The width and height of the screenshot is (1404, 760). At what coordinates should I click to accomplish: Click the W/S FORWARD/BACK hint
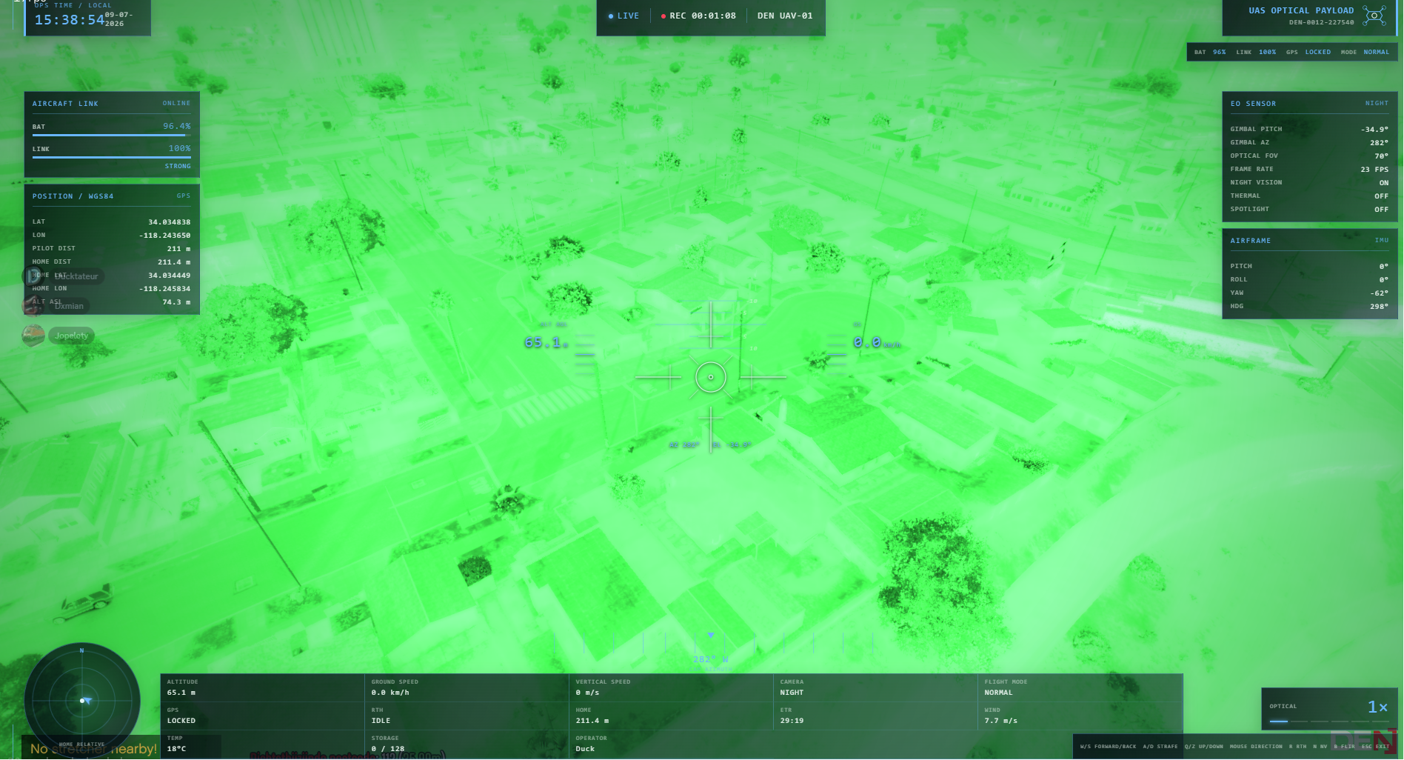[x=1108, y=747]
